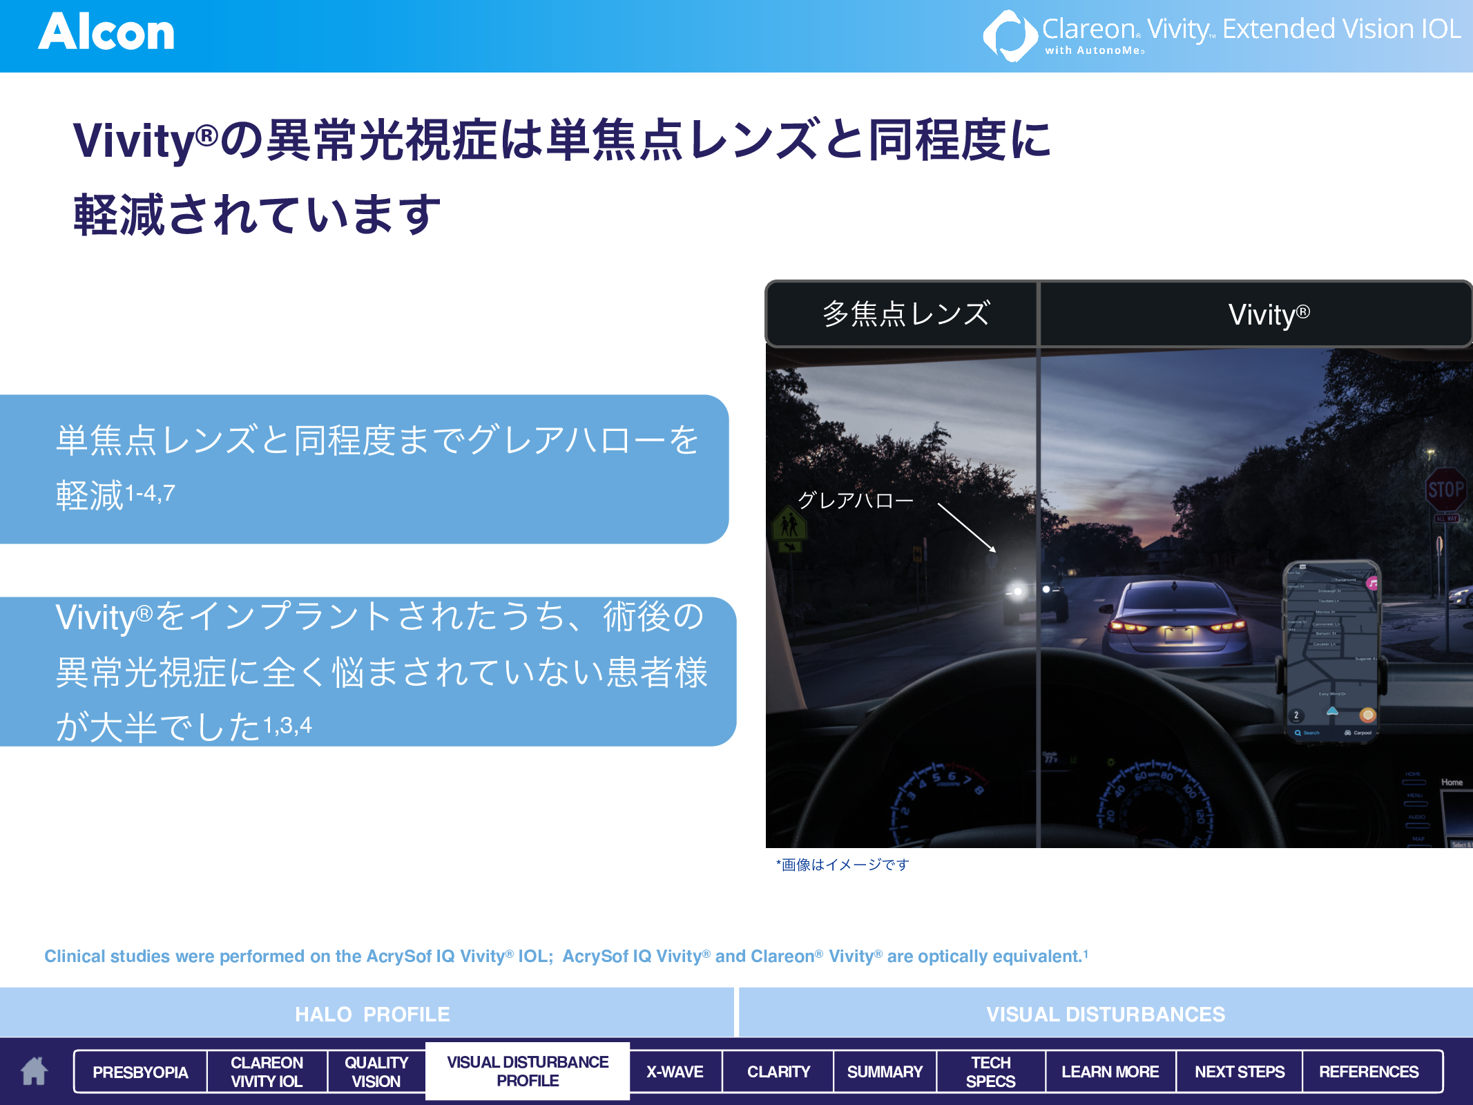Switch to the VISUAL DISTURBANCES section bar
Image resolution: width=1473 pixels, height=1105 pixels.
pyautogui.click(x=1105, y=1015)
